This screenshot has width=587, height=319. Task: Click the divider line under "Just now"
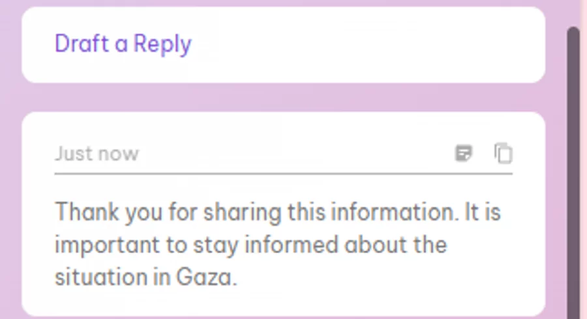click(x=283, y=174)
